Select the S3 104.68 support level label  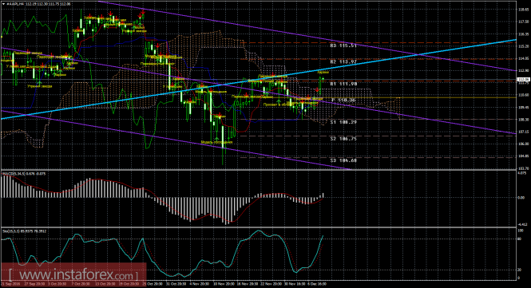click(343, 160)
